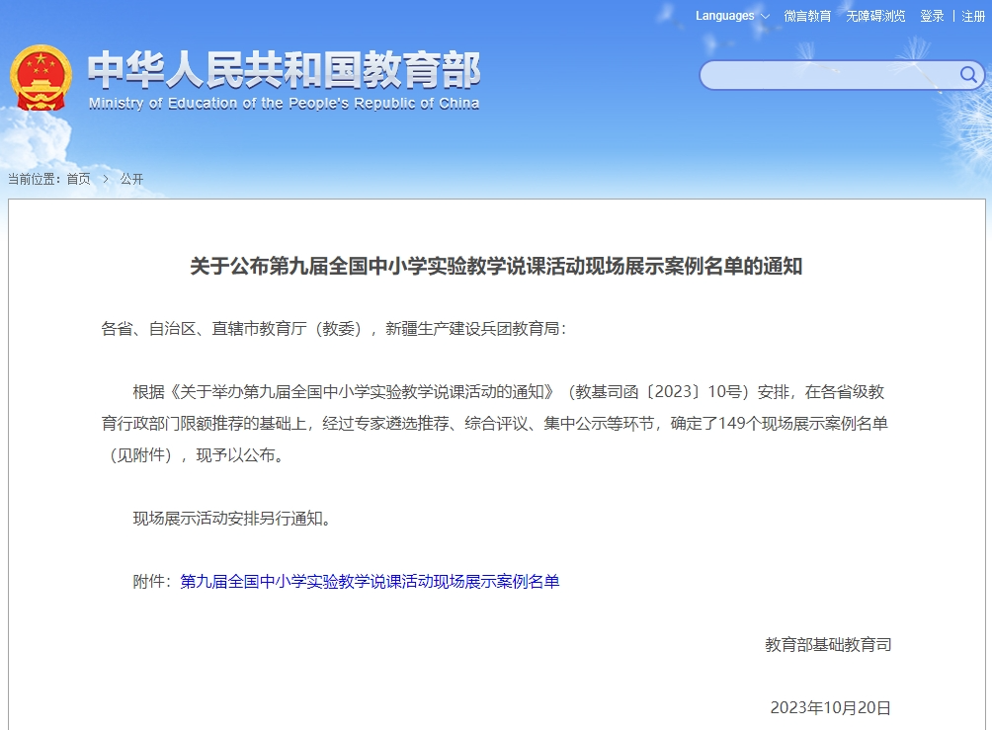Click the 现场展示活动安排另行通知 sentence
Viewport: 992px width, 730px height.
click(x=232, y=519)
